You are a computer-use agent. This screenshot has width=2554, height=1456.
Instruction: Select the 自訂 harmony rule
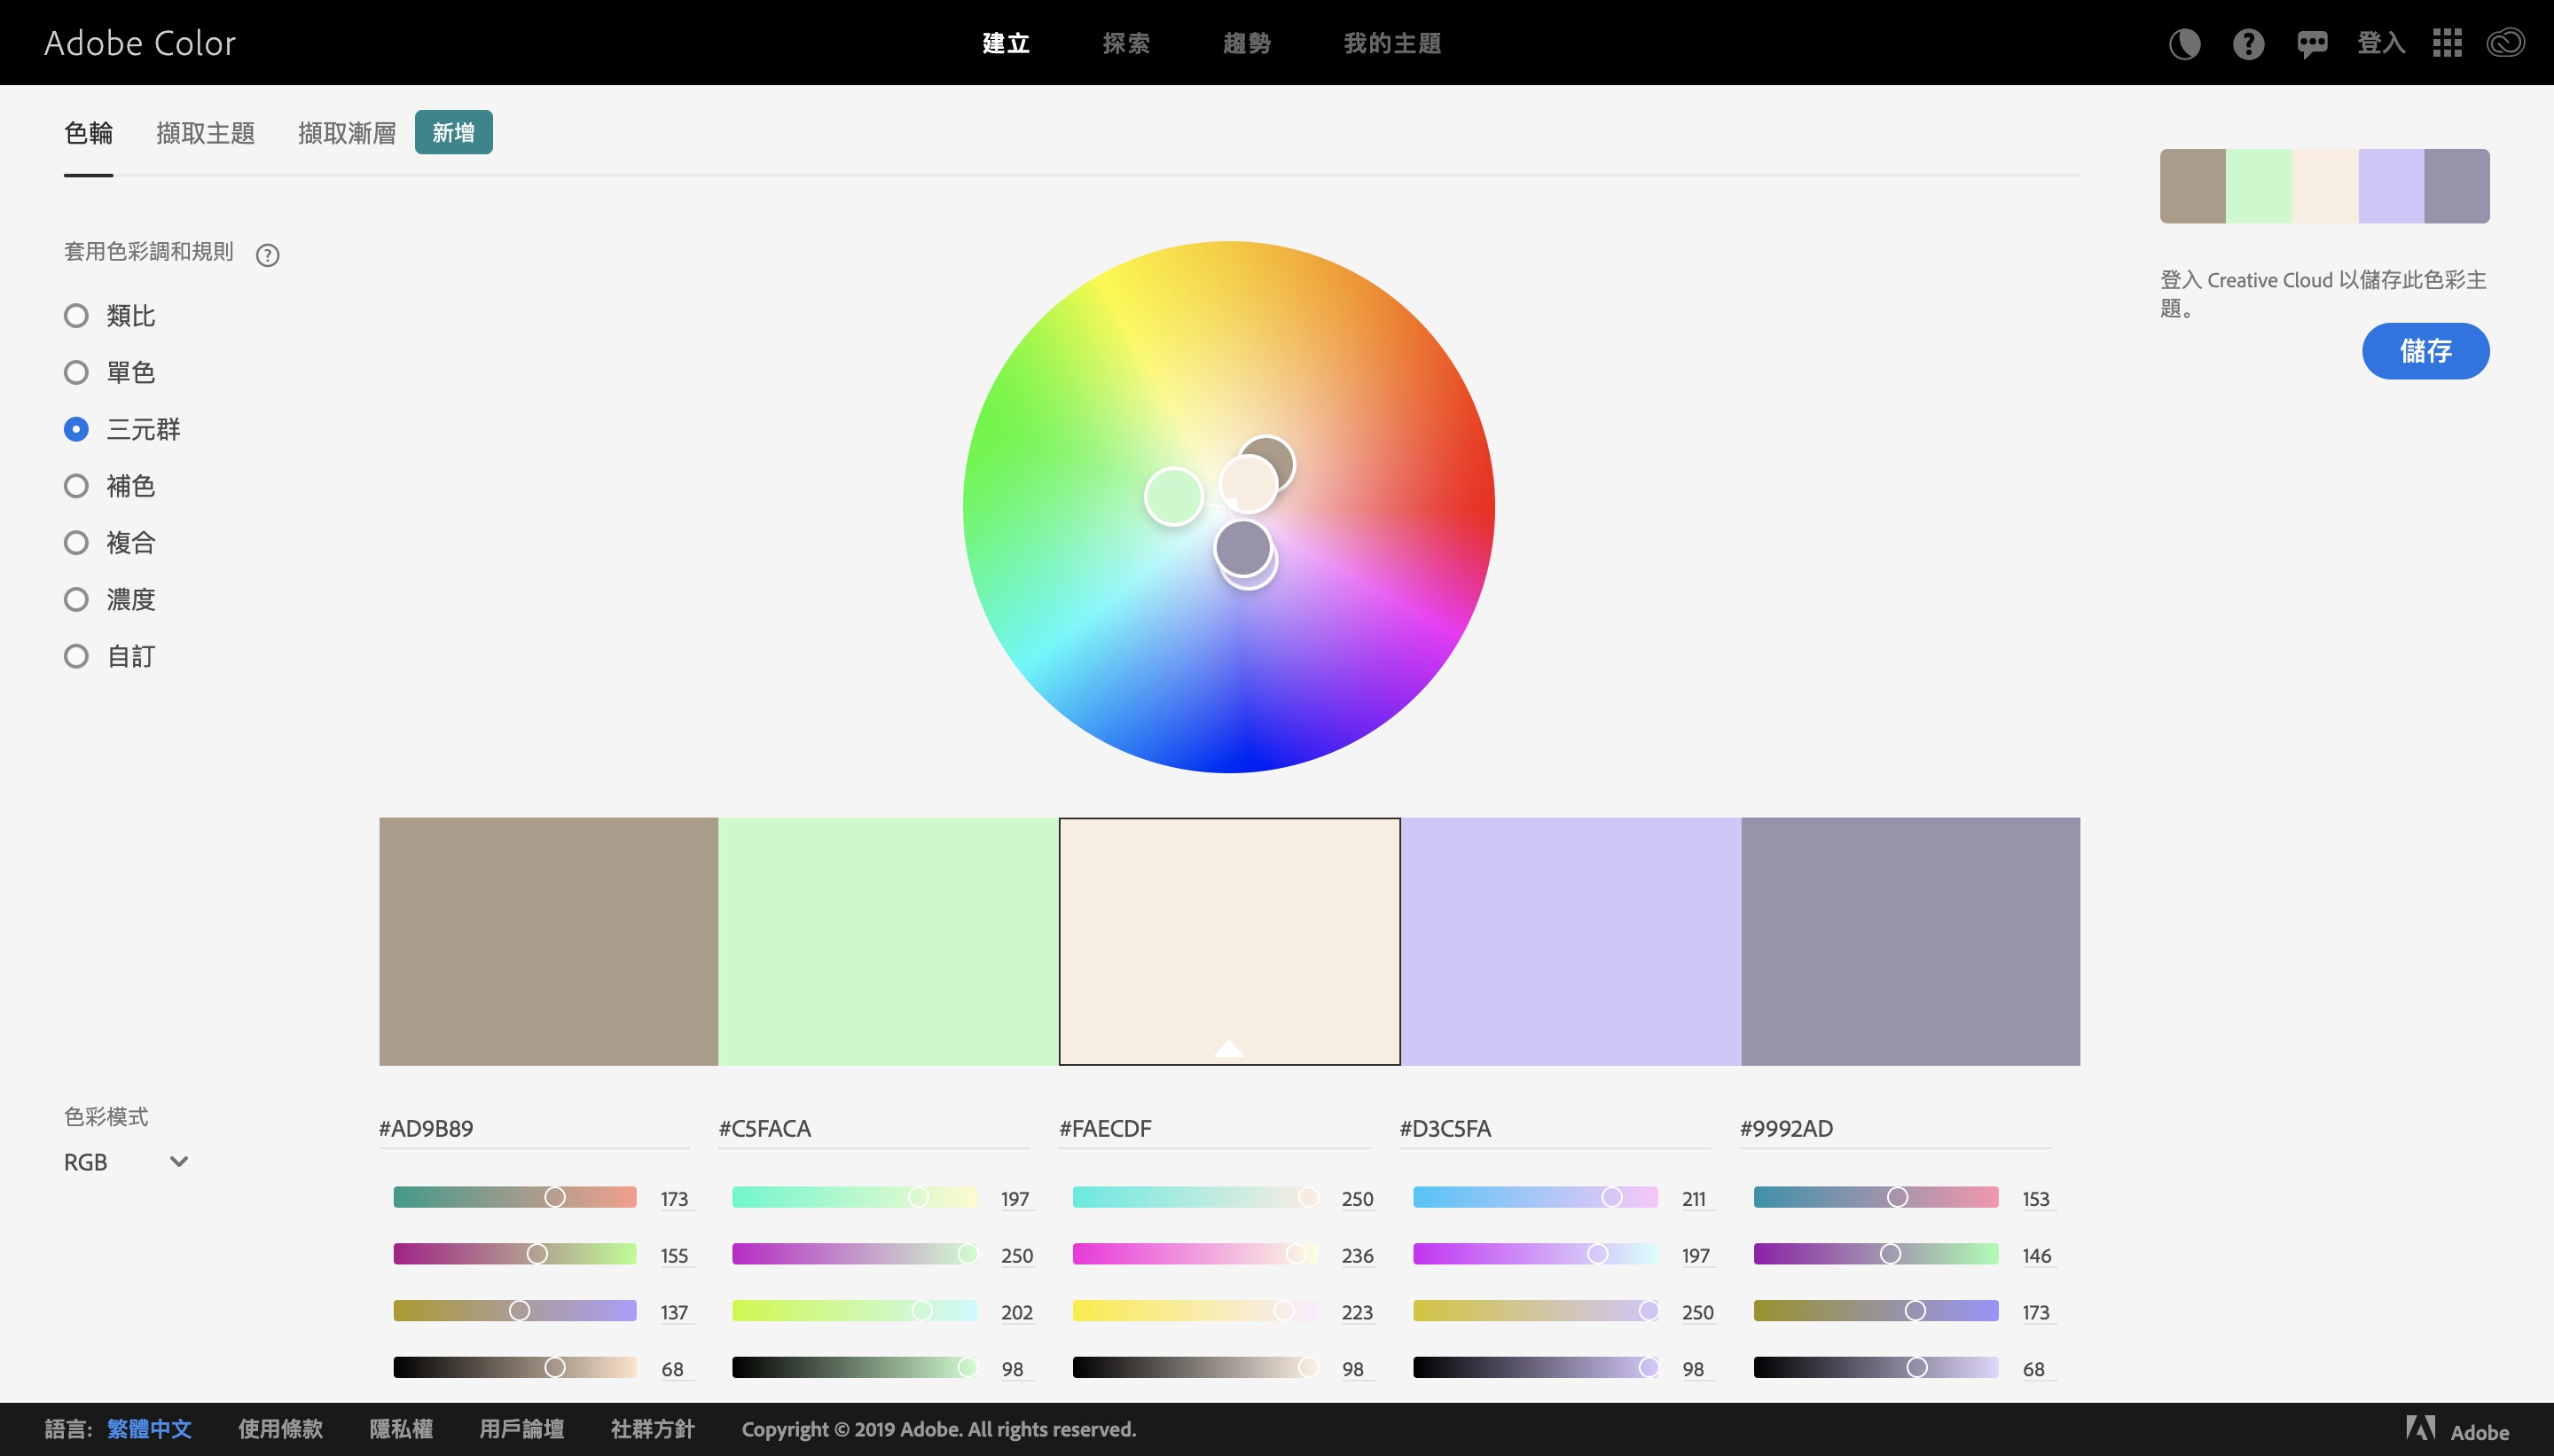pos(76,656)
